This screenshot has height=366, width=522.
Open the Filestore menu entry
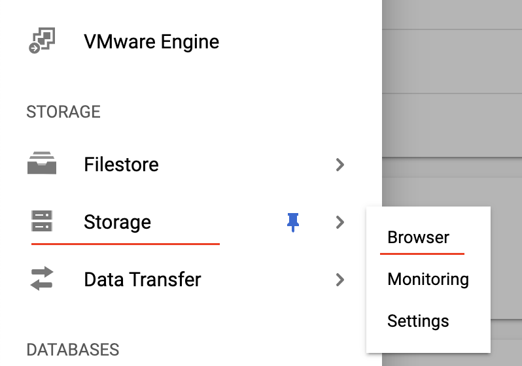coord(121,164)
